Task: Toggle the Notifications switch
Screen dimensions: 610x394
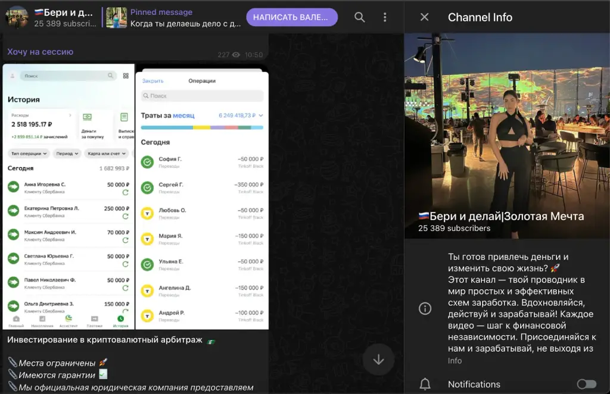Action: [586, 384]
